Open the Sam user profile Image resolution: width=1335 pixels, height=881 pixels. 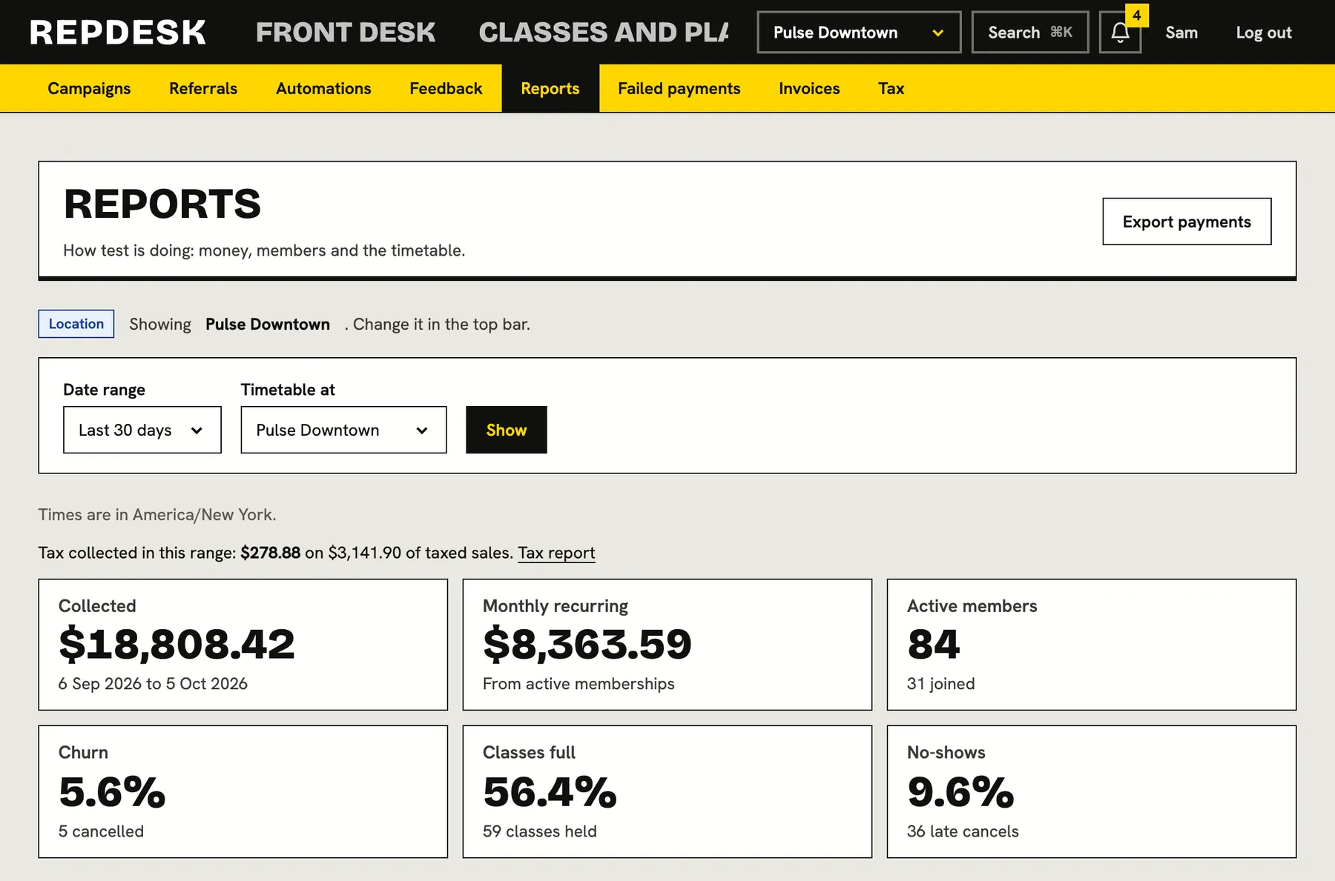click(x=1181, y=33)
